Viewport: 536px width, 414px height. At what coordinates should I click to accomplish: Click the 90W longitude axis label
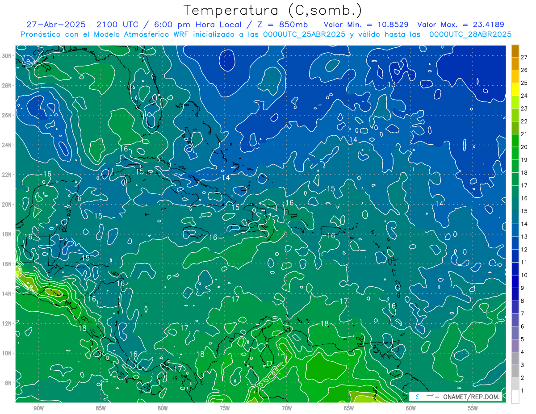click(38, 408)
